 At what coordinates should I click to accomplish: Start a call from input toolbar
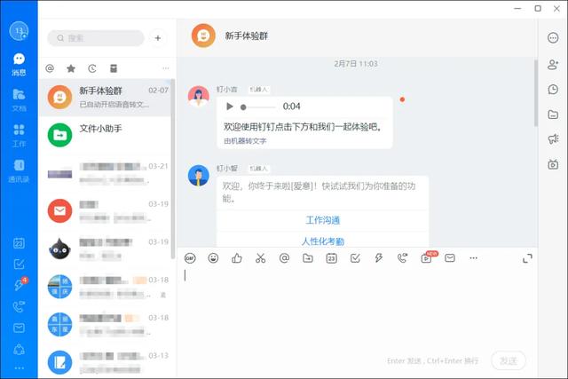click(402, 258)
